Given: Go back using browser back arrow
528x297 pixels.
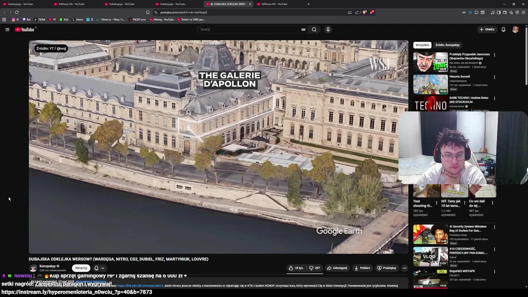Looking at the screenshot, I should click(5, 12).
